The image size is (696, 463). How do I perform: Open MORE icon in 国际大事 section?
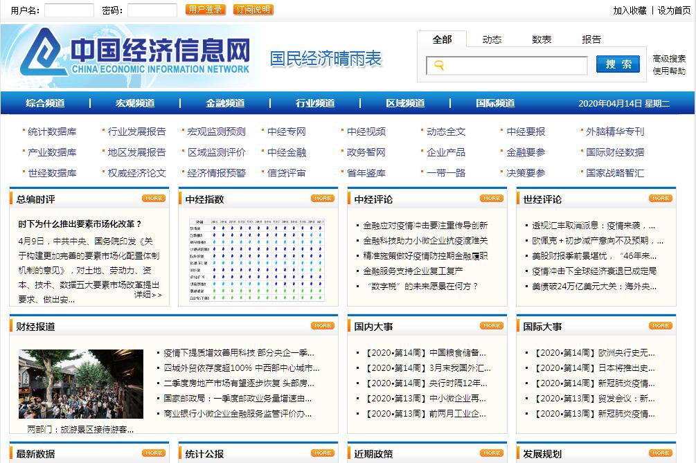[660, 326]
